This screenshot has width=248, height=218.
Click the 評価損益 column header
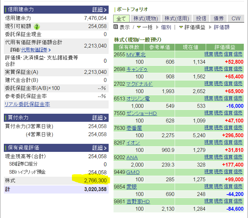coord(225,47)
